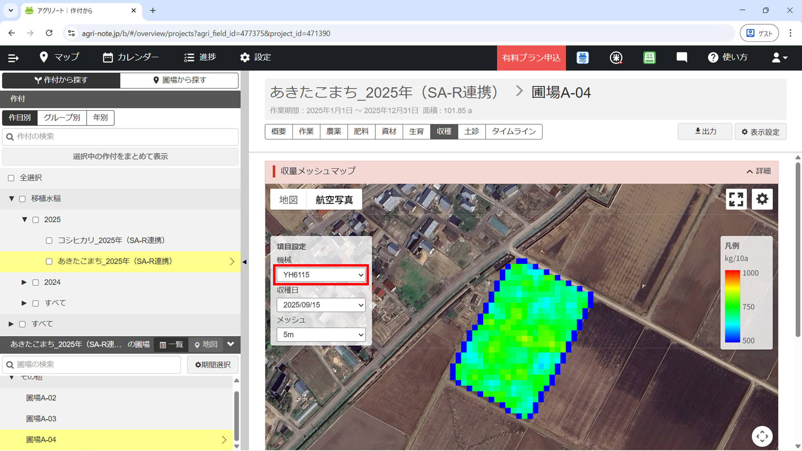802x451 pixels.
Task: Collapse 収量メッシュマップ via 詳細 toggle
Action: point(758,171)
